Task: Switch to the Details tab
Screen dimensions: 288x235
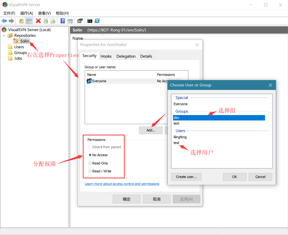Action: point(146,56)
